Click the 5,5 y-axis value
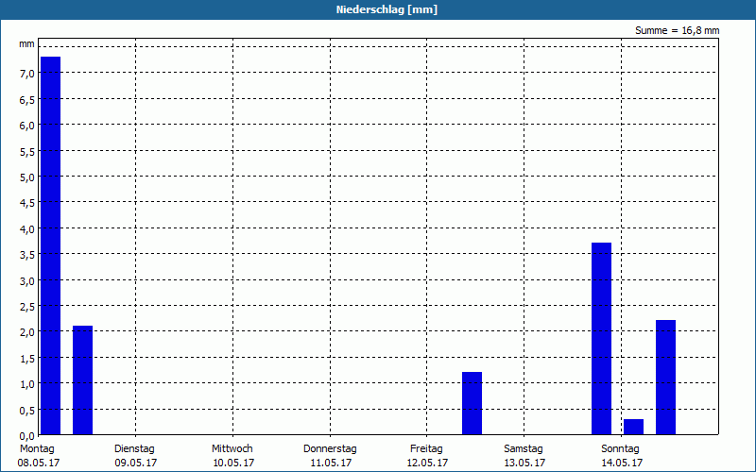The width and height of the screenshot is (756, 472). (x=27, y=152)
